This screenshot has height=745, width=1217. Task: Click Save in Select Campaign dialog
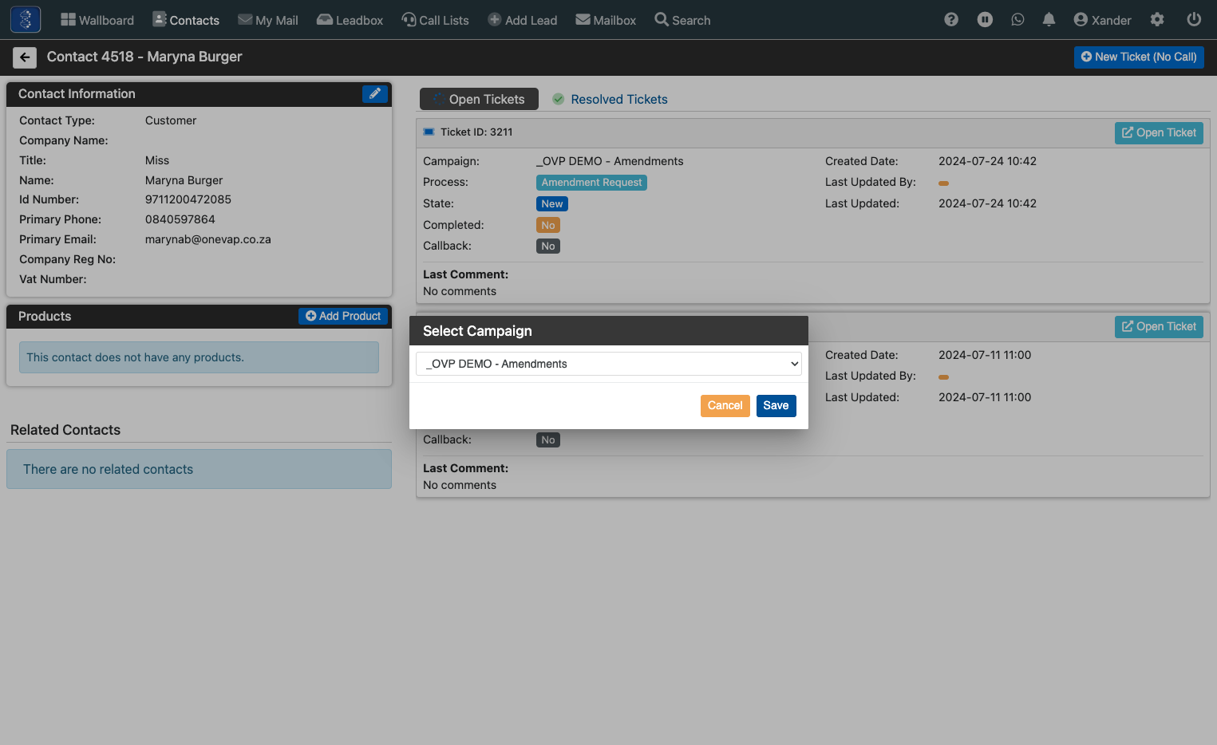(x=776, y=406)
